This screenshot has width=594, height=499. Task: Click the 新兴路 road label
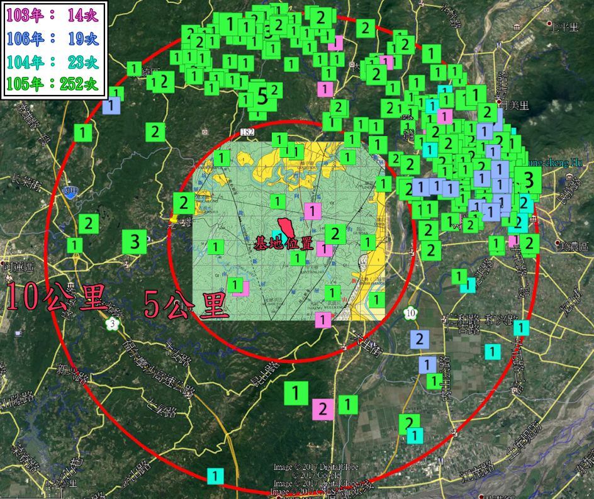pyautogui.click(x=73, y=373)
